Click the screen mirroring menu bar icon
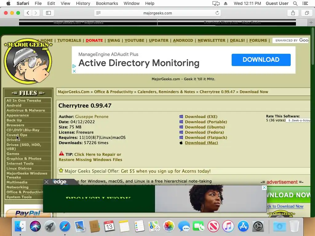This screenshot has width=315, height=236. click(216, 3)
